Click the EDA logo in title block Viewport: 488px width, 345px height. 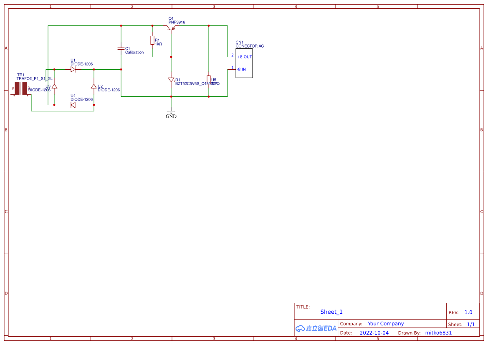point(316,328)
